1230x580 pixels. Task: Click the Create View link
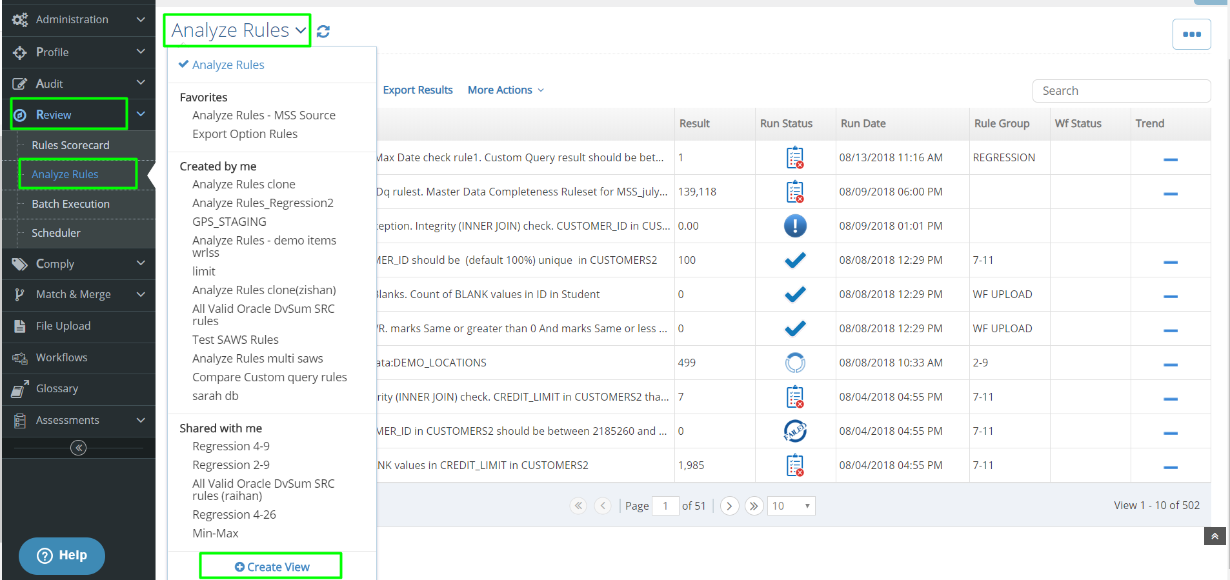point(272,567)
